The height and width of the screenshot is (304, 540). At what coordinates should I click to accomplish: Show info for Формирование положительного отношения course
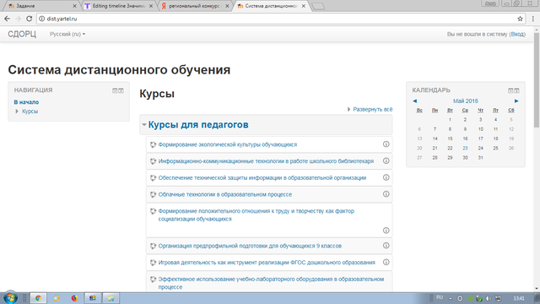coord(386,231)
